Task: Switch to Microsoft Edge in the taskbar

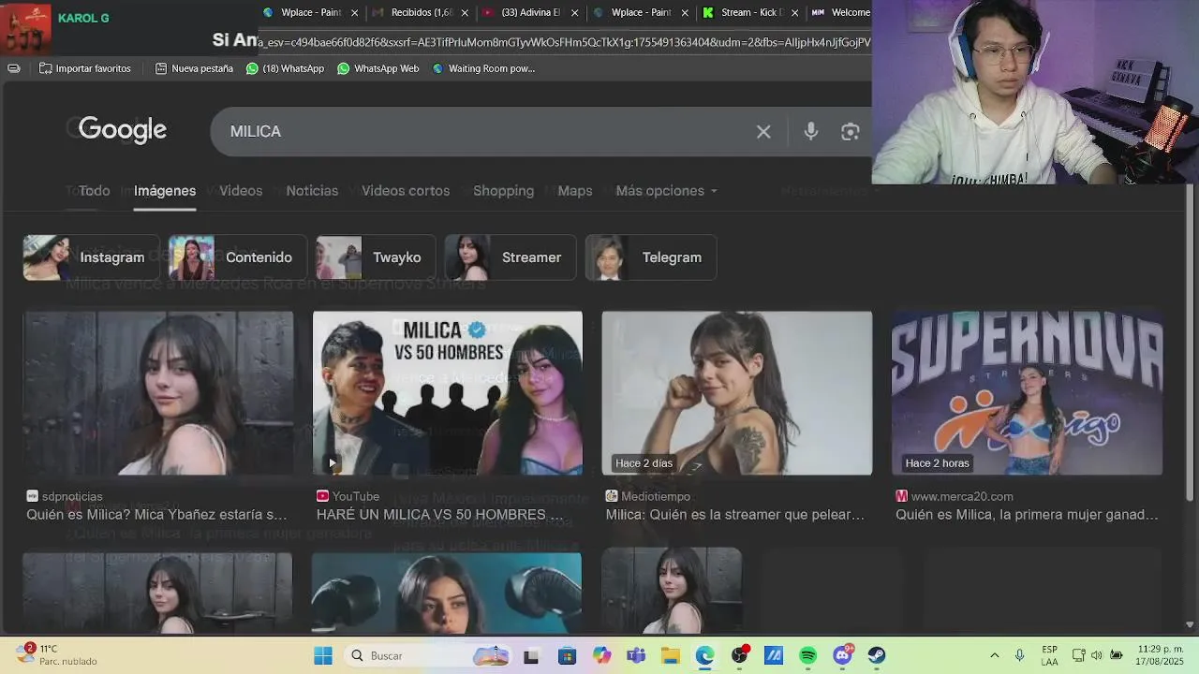Action: (704, 656)
